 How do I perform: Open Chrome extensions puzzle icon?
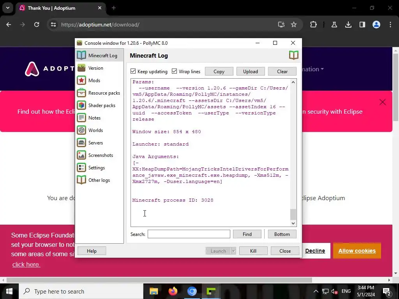tap(314, 25)
